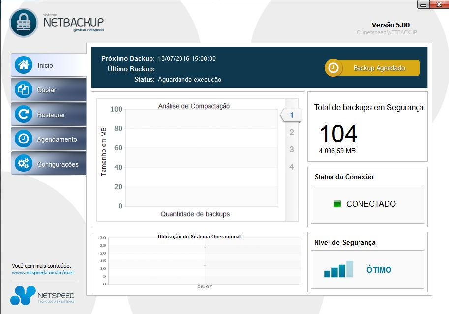Click the Copiar files icon
Image resolution: width=449 pixels, height=314 pixels.
(23, 90)
